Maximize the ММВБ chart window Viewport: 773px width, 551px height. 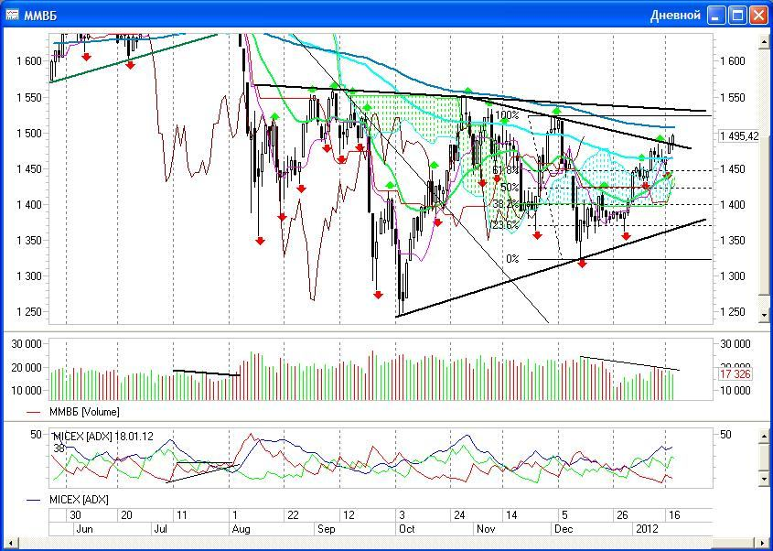click(739, 15)
